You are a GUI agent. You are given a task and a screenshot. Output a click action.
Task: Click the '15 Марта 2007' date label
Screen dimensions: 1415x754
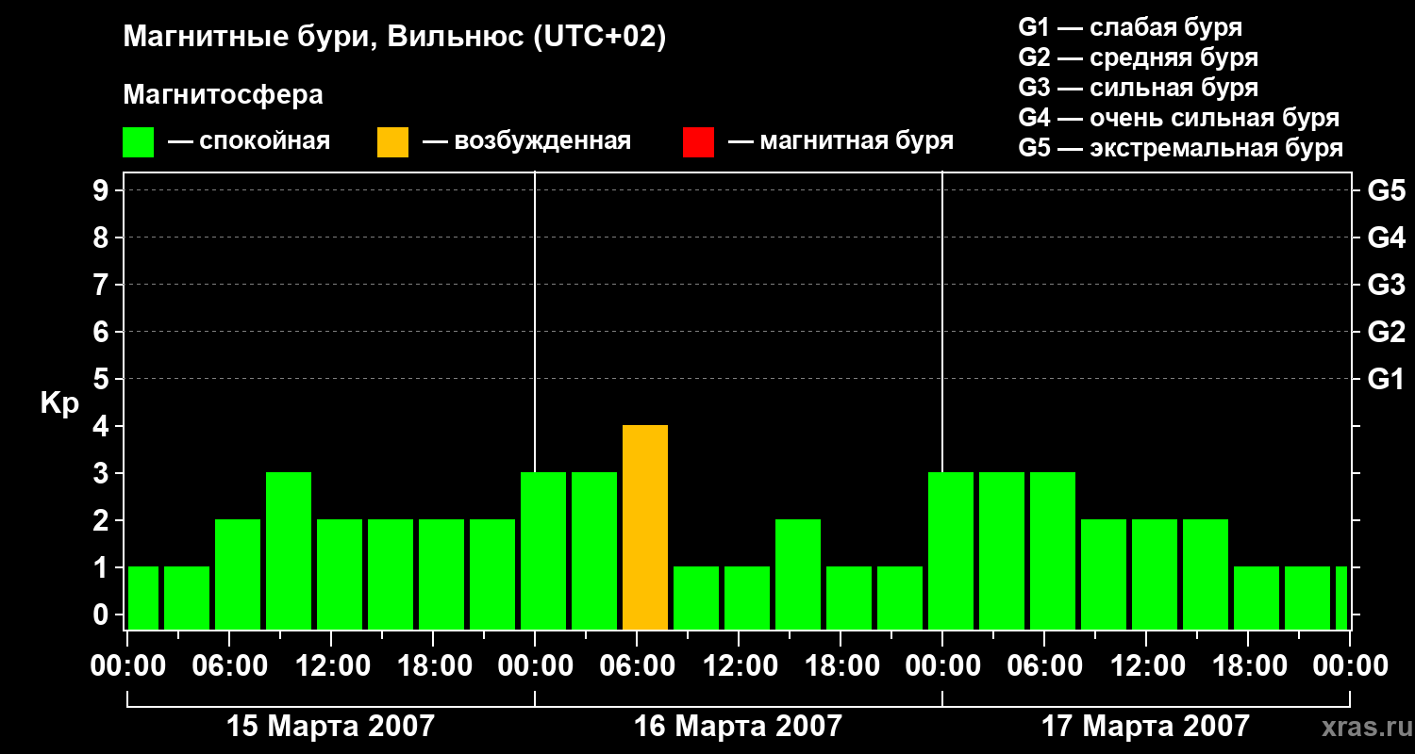coord(331,727)
